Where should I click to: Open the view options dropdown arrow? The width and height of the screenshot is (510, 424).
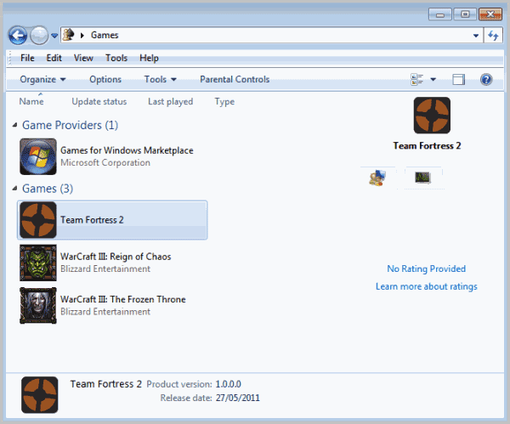[433, 79]
